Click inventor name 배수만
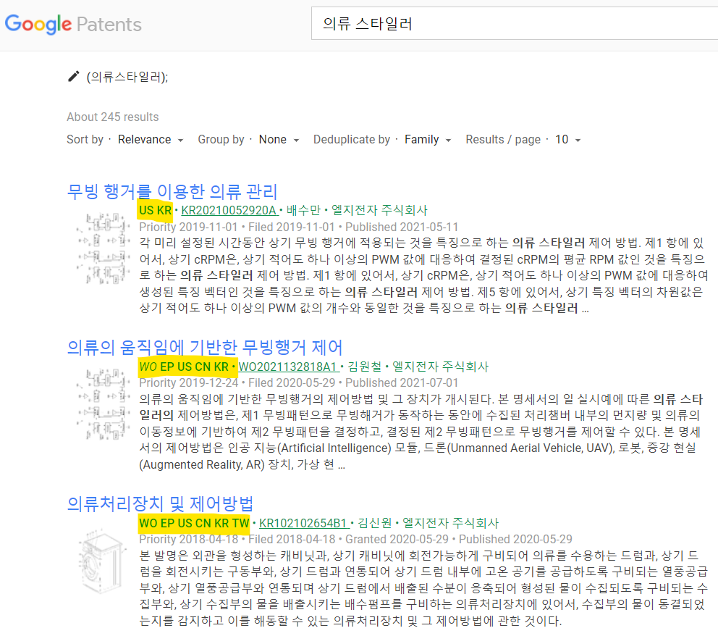The image size is (718, 636). coord(303,210)
